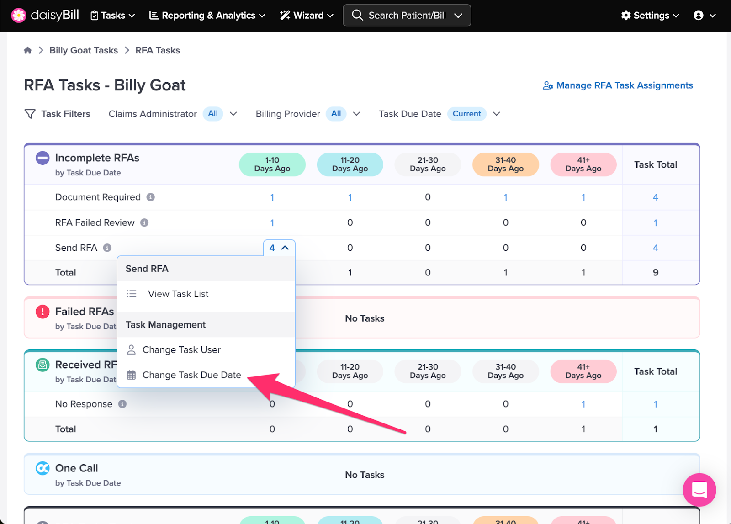
Task: Open the chat support bubble
Action: (x=699, y=489)
